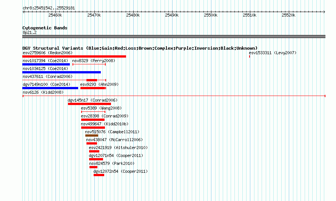Click the dgv12072n54 red loss bar
336x201 pixels.
[x=99, y=175]
